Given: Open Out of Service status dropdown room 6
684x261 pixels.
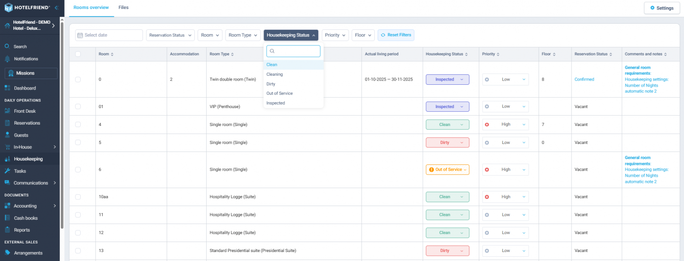Looking at the screenshot, I should pyautogui.click(x=447, y=170).
